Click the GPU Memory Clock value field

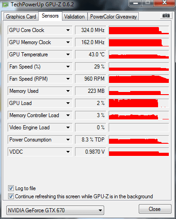click(91, 42)
